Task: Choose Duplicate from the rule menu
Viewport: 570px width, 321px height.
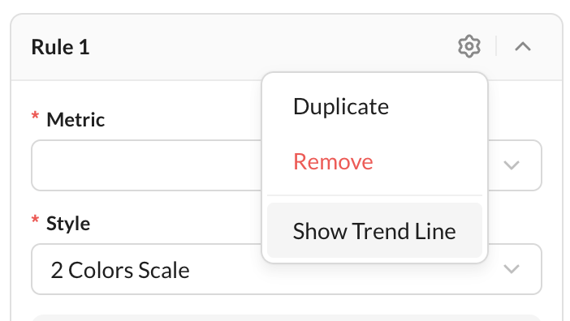Action: click(374, 107)
